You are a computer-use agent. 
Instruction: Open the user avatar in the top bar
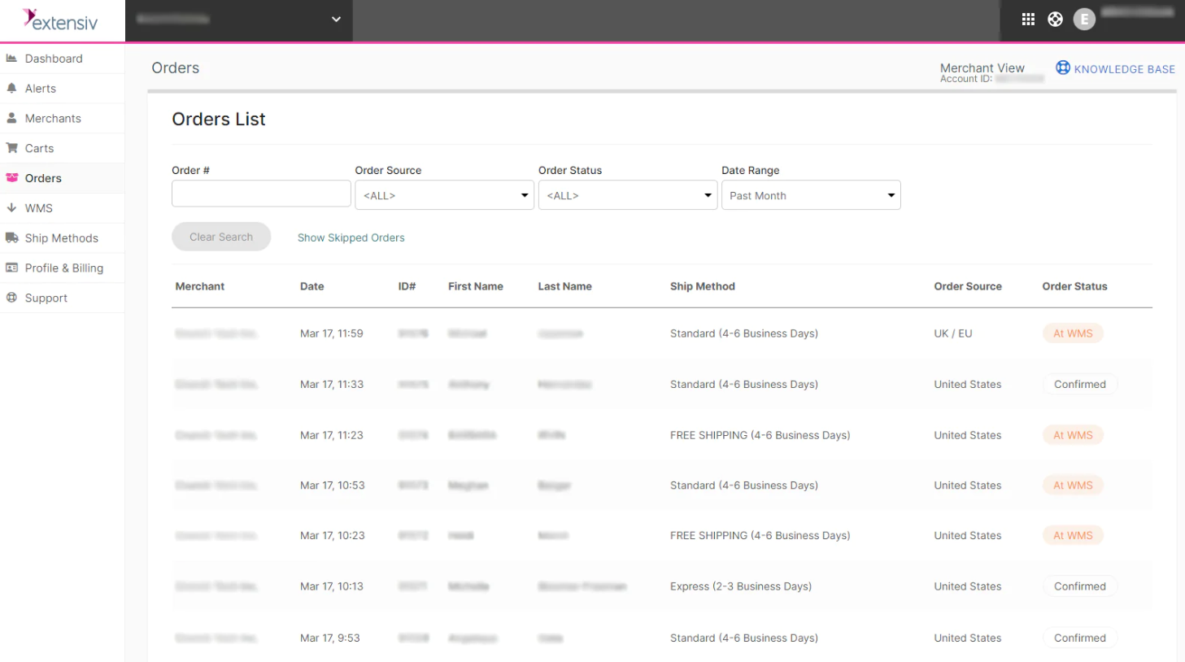(x=1083, y=18)
